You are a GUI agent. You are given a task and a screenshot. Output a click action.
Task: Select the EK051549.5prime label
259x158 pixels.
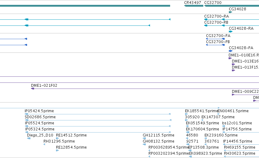(202, 123)
